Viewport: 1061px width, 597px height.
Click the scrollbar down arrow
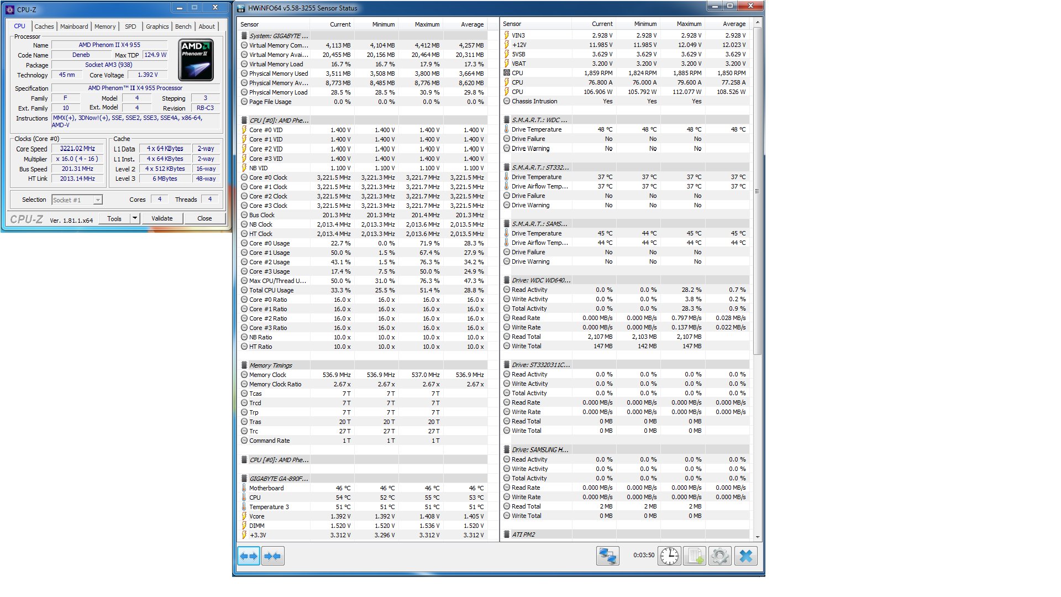(757, 537)
